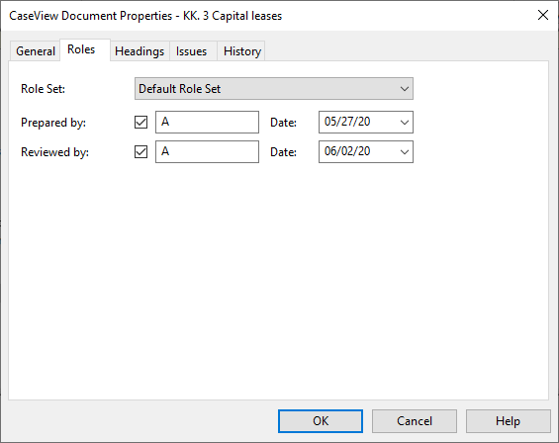Click the dialog title bar text
The height and width of the screenshot is (443, 559).
pos(145,16)
